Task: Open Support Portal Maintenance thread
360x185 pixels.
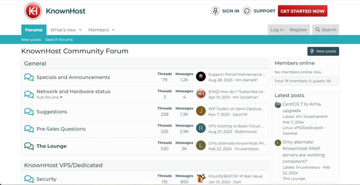Action: coord(237,74)
